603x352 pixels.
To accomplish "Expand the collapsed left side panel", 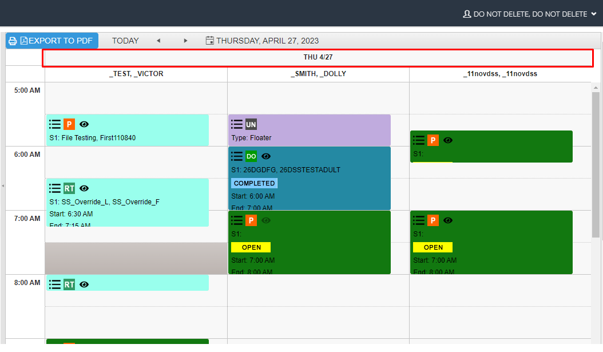I will coord(2,186).
